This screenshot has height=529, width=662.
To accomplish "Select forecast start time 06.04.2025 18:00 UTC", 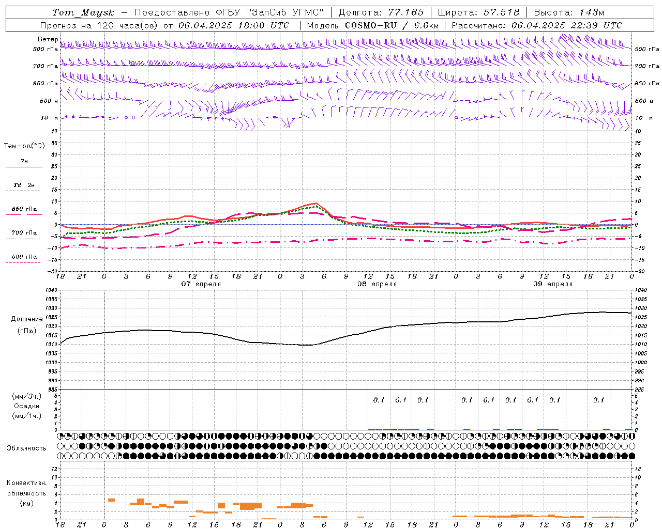I will point(234,25).
